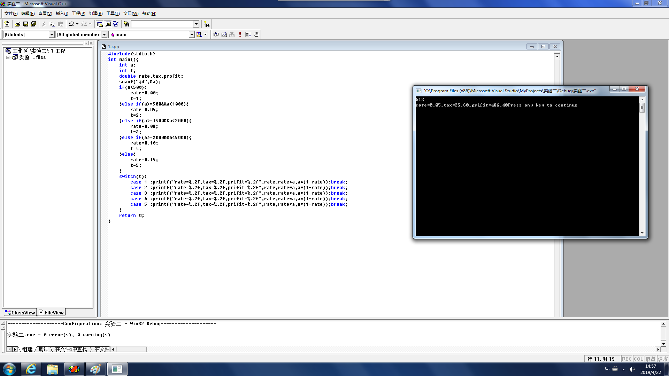
Task: Click the console window vertical scrollbar thumb
Action: click(x=642, y=108)
